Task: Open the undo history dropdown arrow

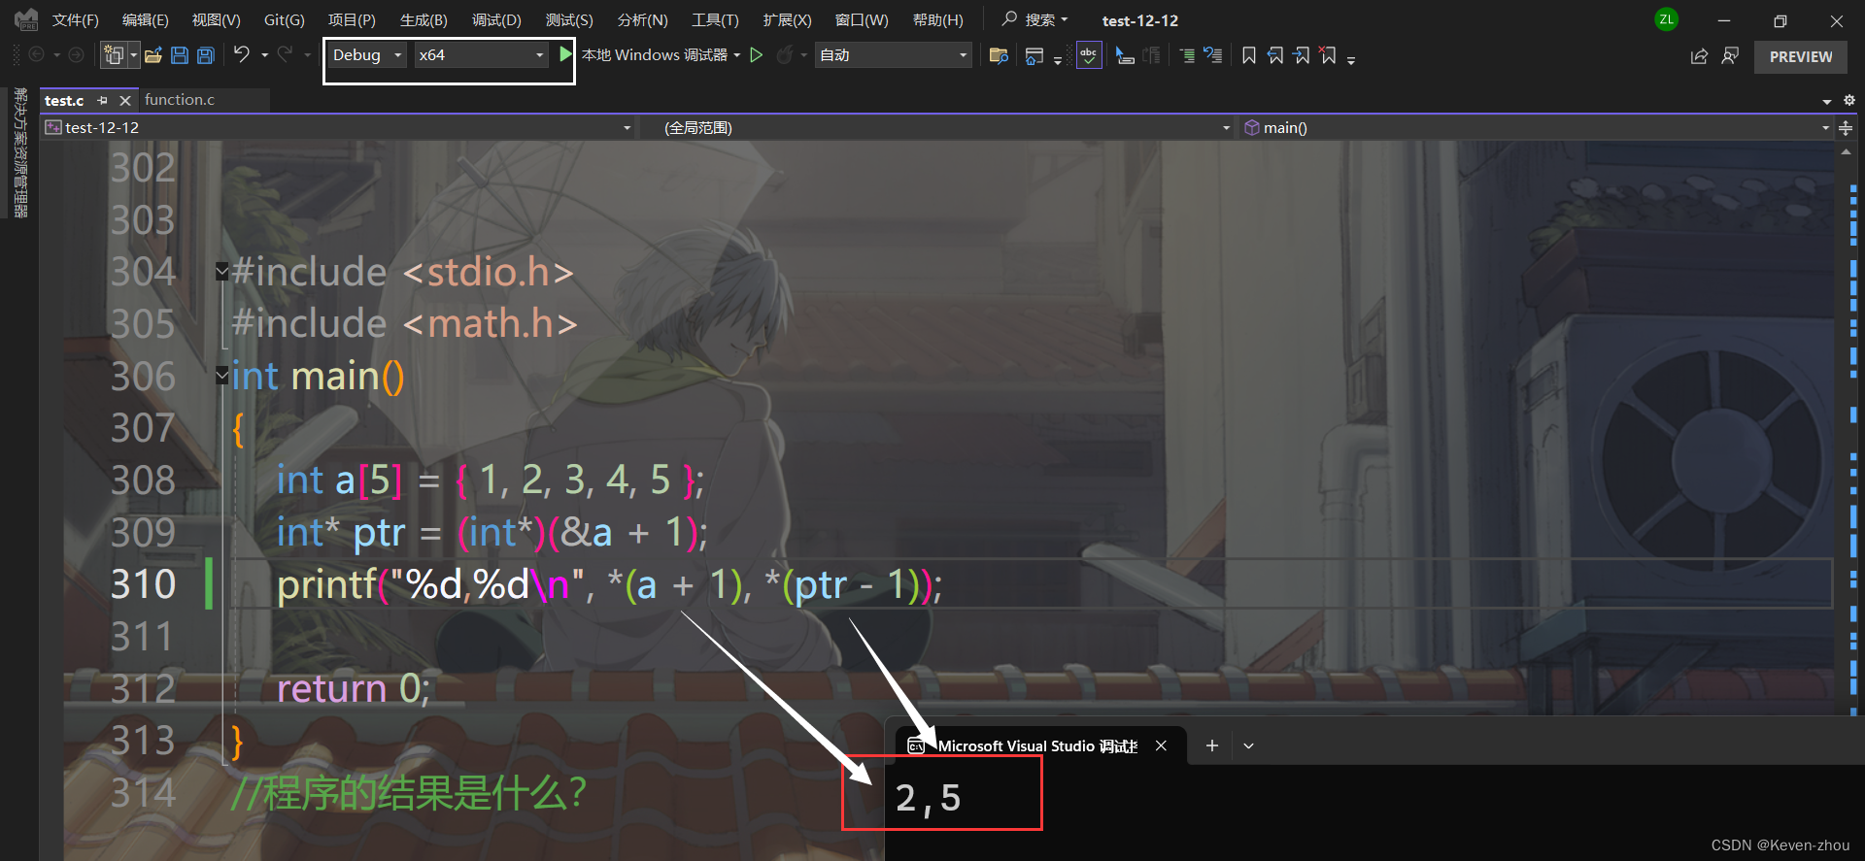Action: [264, 55]
